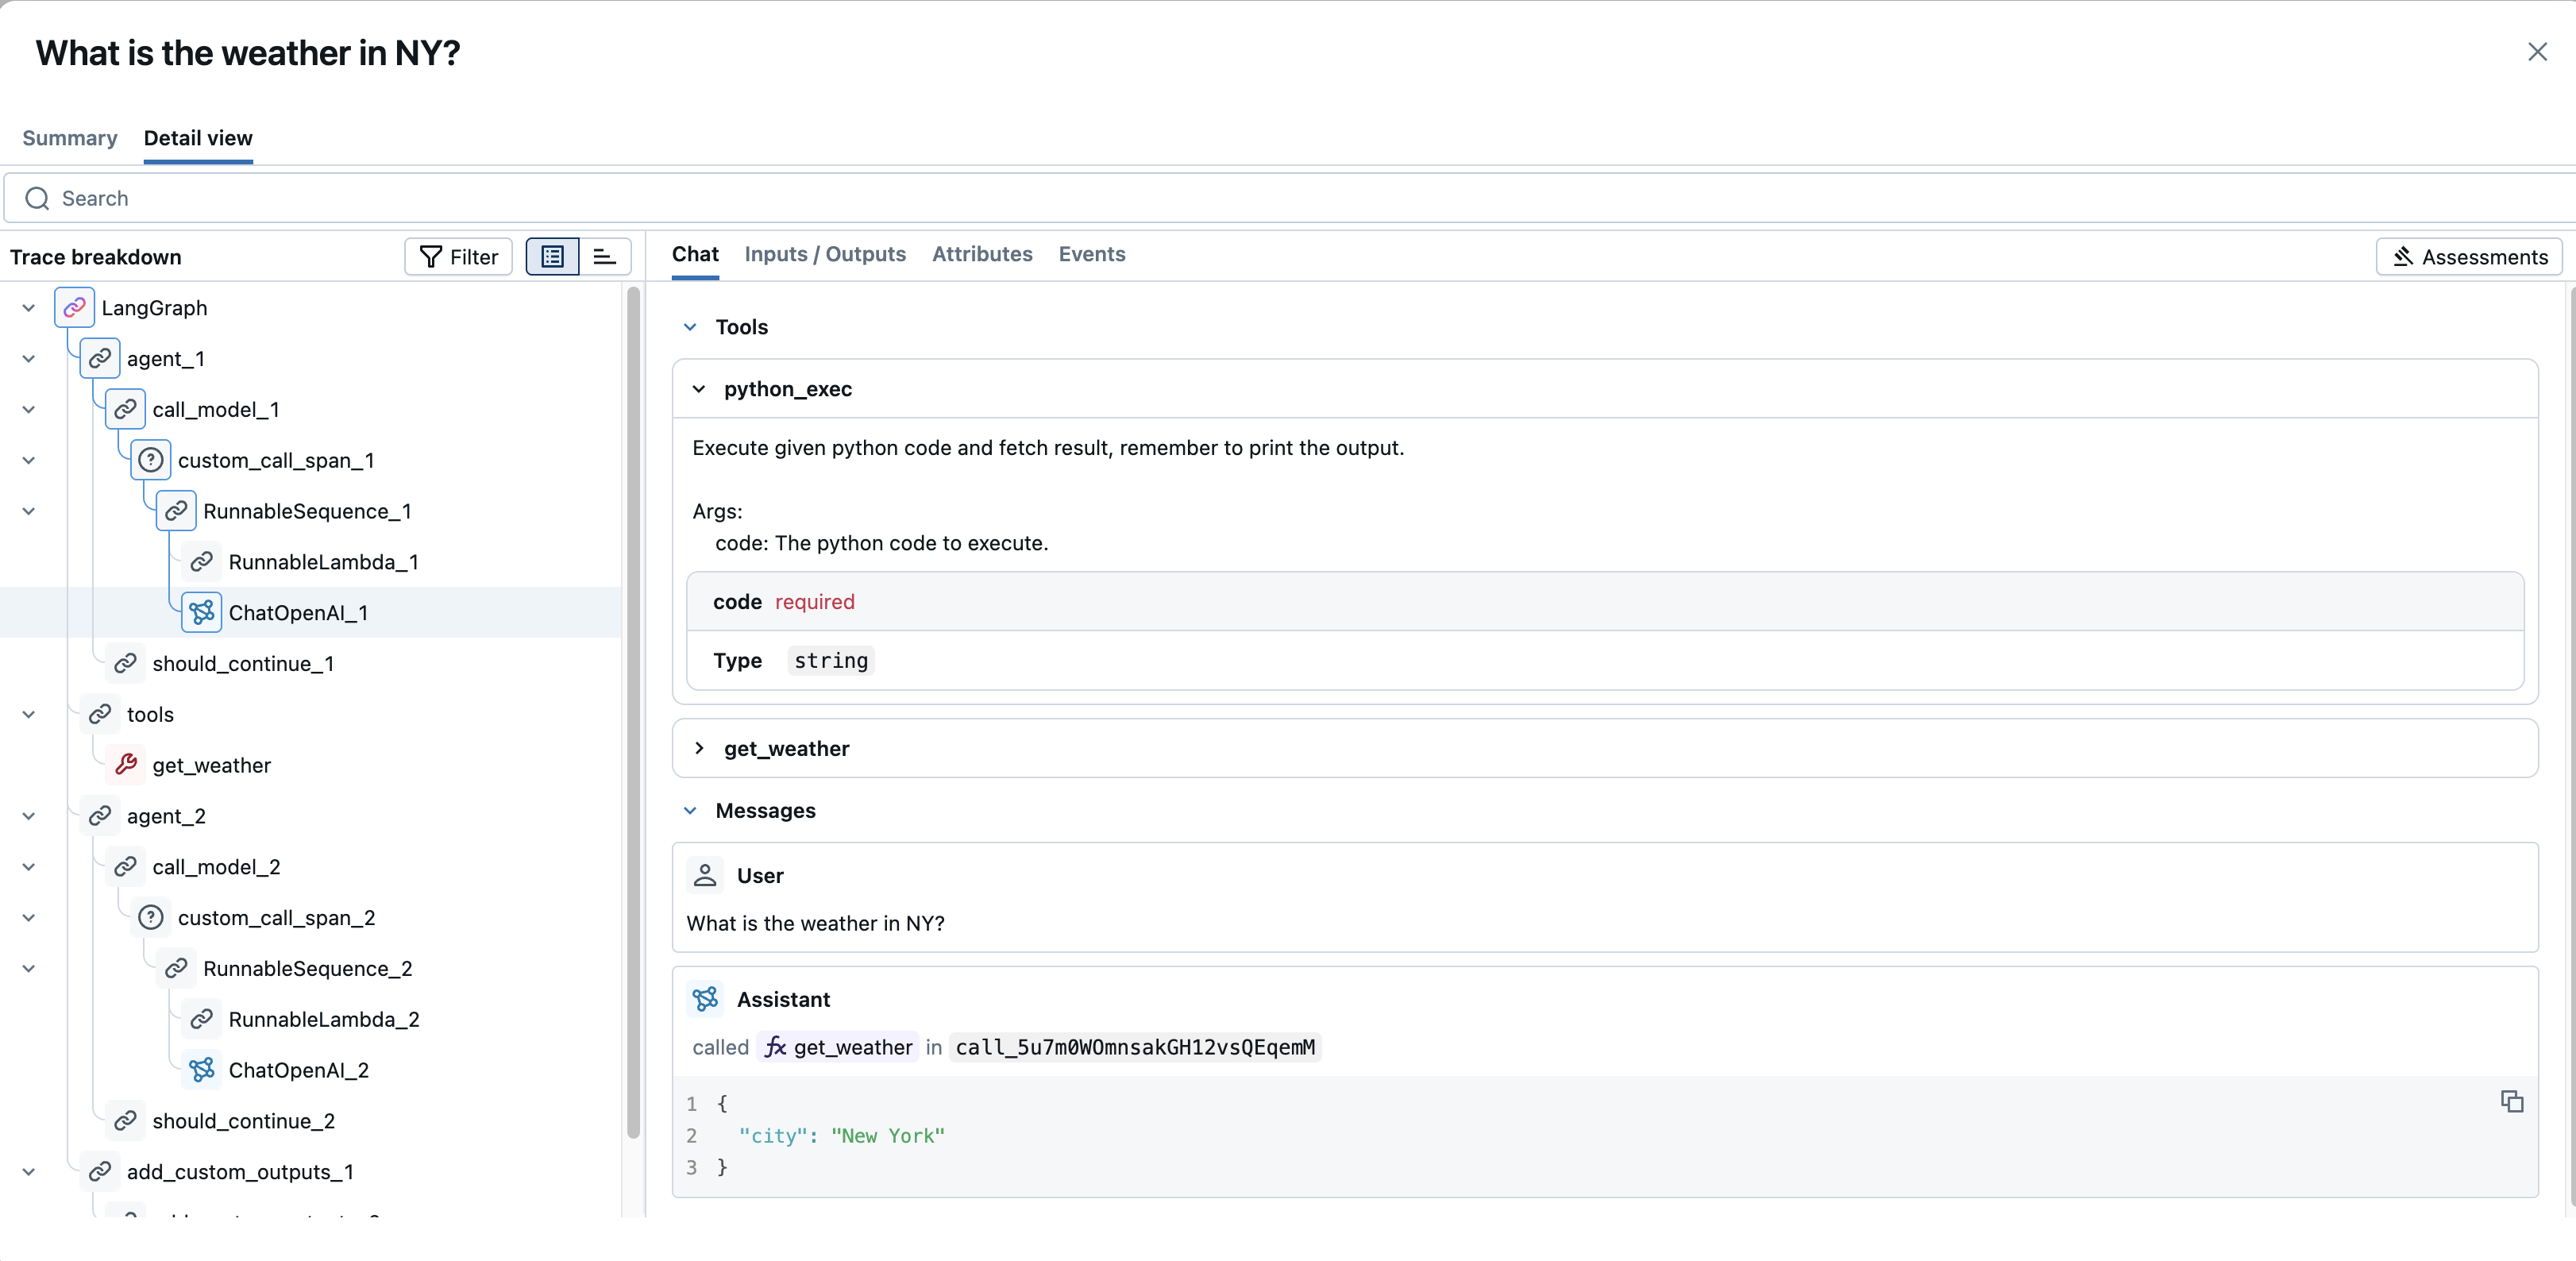Open the Inputs / Outputs tab
This screenshot has width=2576, height=1261.
[824, 255]
